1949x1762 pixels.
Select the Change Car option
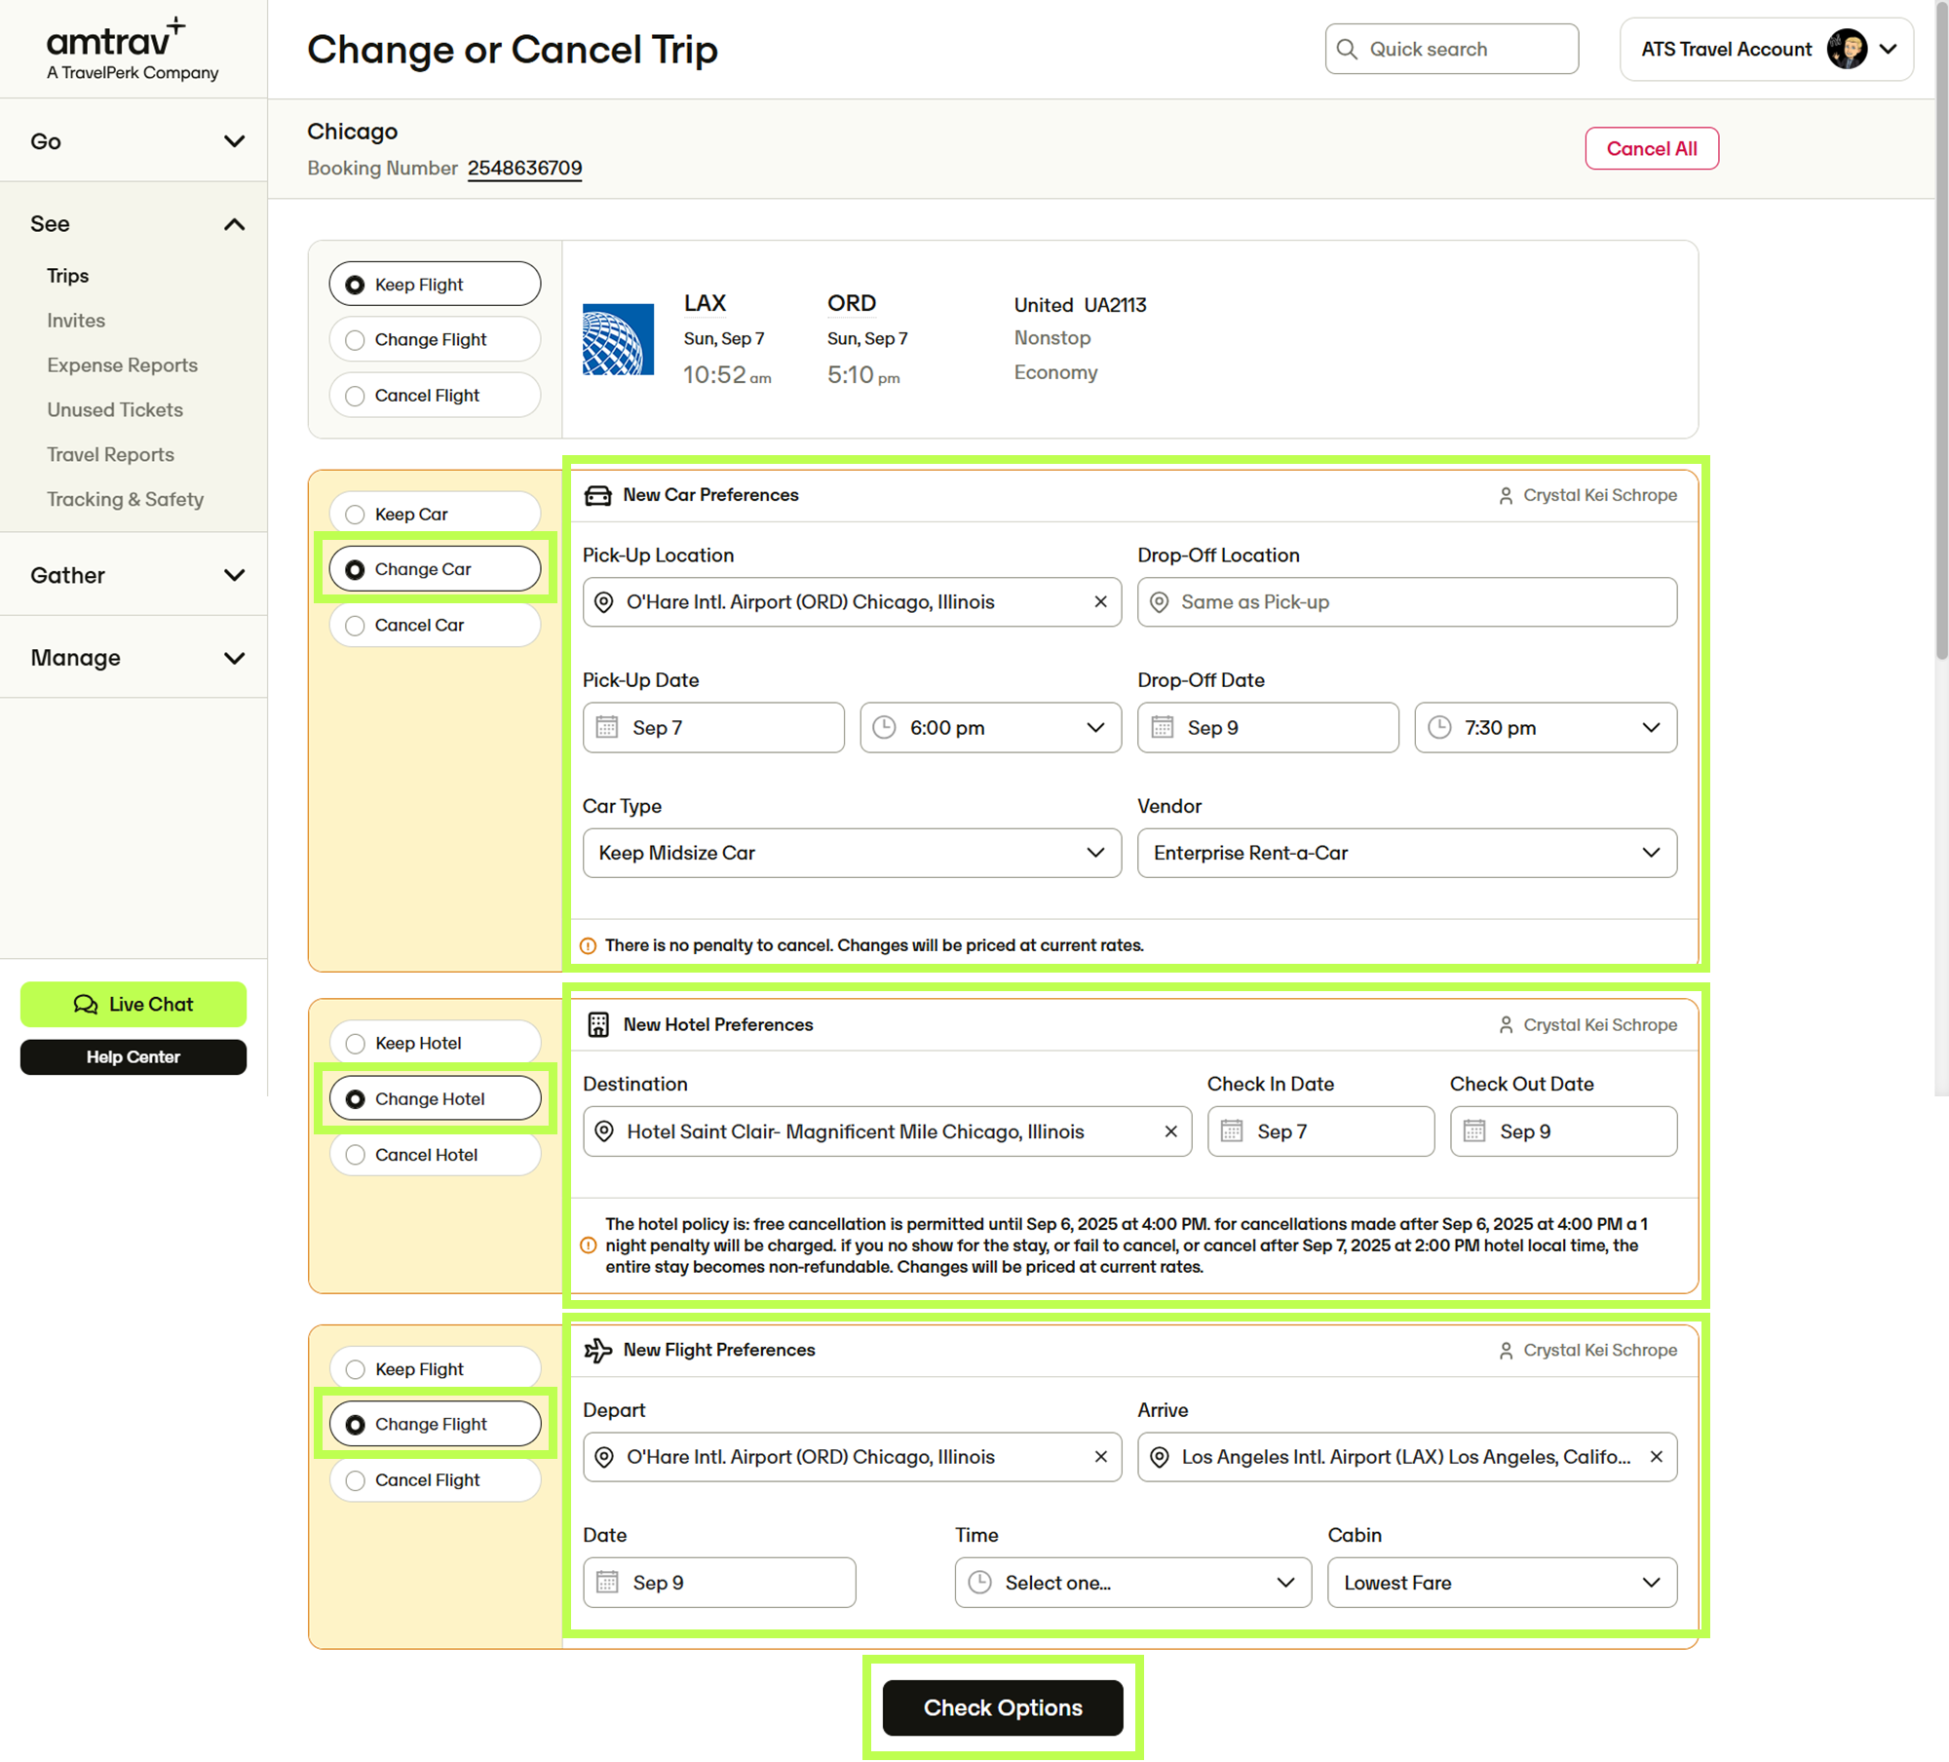coord(435,568)
